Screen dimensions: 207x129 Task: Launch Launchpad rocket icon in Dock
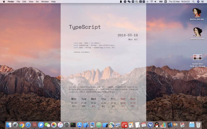15,125
